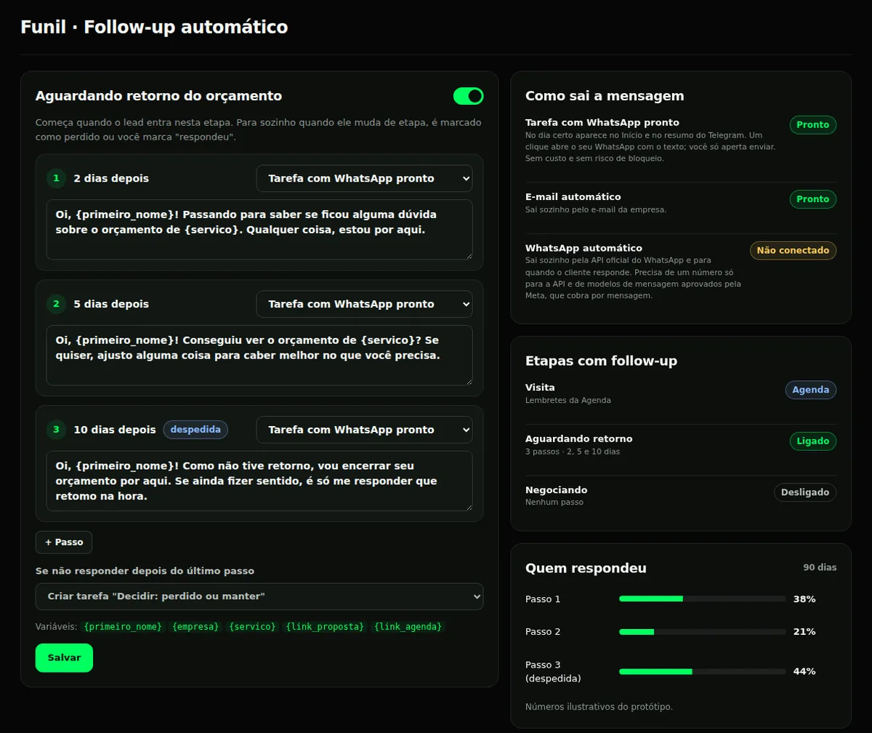872x733 pixels.
Task: Click step 2 message text area
Action: click(x=259, y=356)
